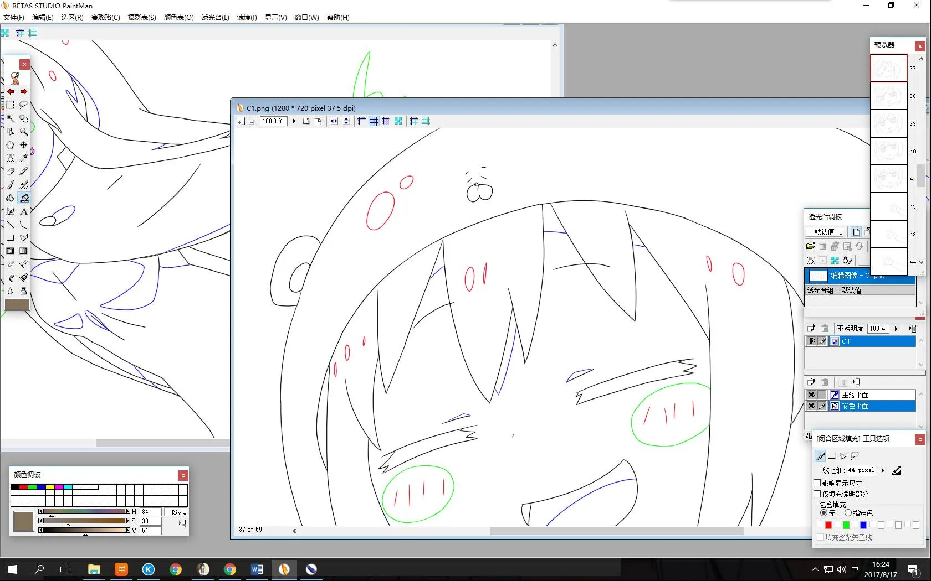Select the linear gradient tool
The height and width of the screenshot is (581, 931).
pos(23,251)
